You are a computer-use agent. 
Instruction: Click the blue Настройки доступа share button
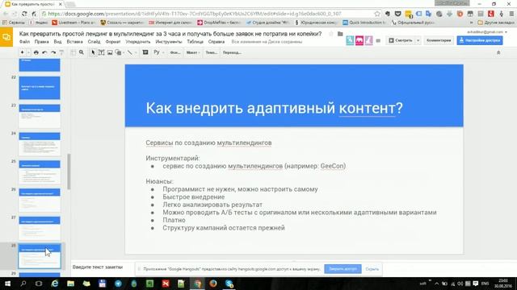480,40
